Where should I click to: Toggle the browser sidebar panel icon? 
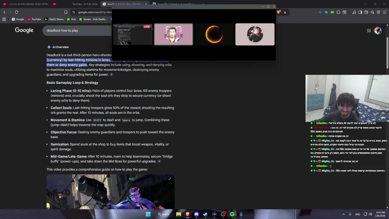pyautogui.click(x=360, y=12)
